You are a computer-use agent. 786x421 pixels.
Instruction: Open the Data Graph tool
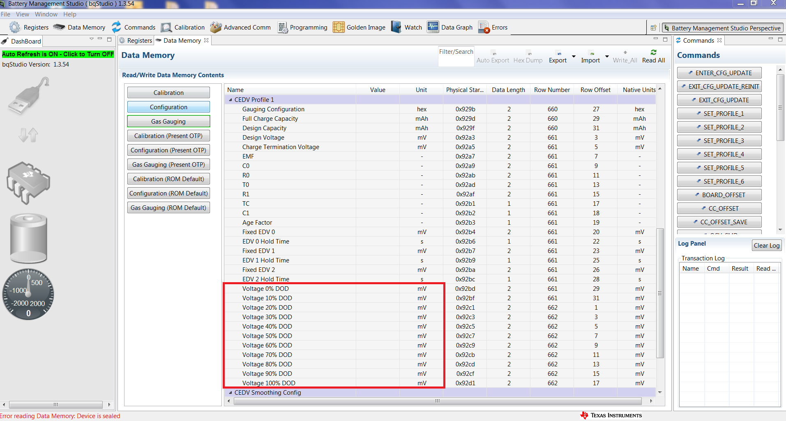[450, 27]
